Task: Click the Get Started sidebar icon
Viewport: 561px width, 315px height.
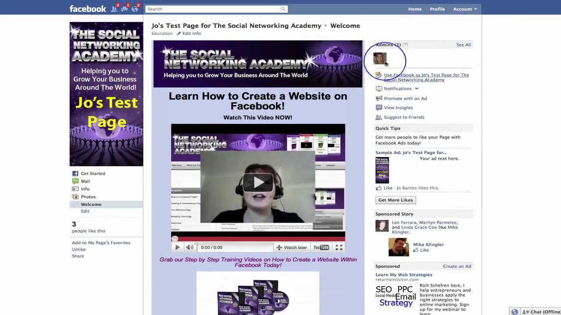Action: click(x=75, y=173)
